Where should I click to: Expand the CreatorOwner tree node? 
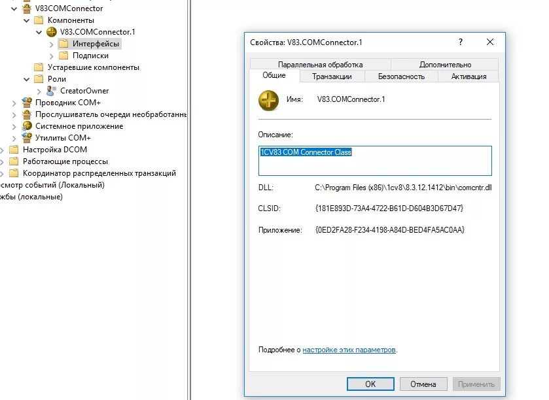pos(39,92)
